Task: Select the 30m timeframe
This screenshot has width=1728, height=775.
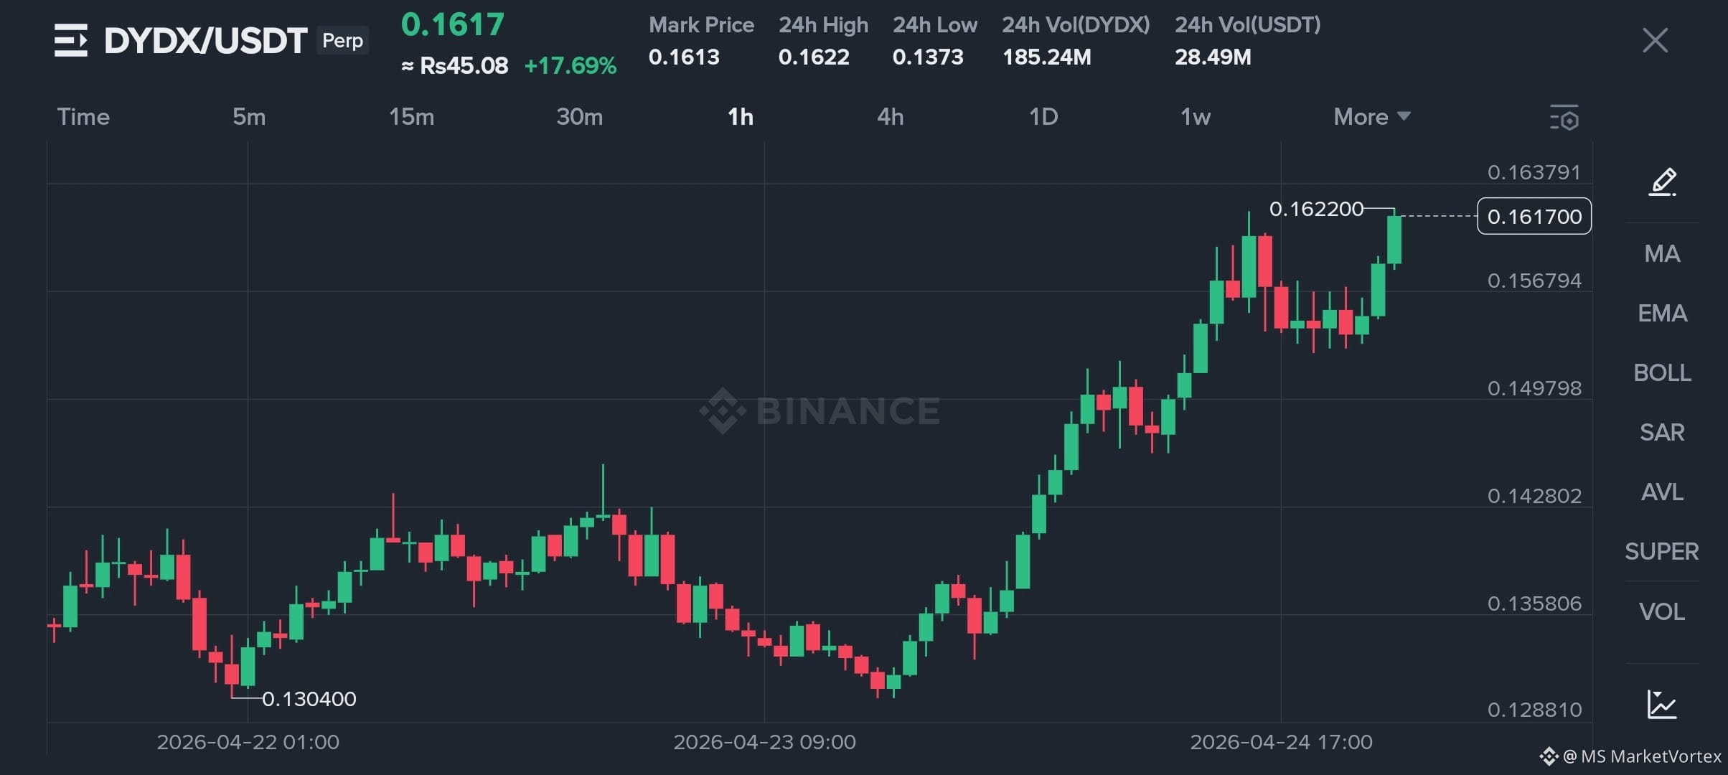Action: click(579, 117)
